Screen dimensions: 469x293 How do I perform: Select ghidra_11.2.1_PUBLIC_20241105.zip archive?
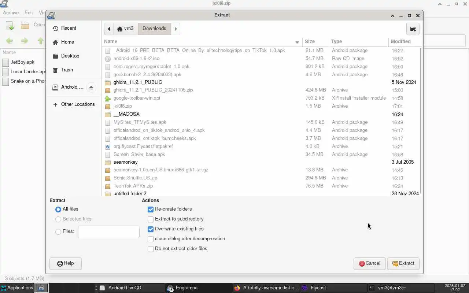pyautogui.click(x=261, y=90)
